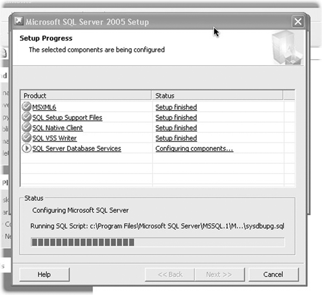
Task: Click the setup window title bar icon
Action: click(x=19, y=21)
